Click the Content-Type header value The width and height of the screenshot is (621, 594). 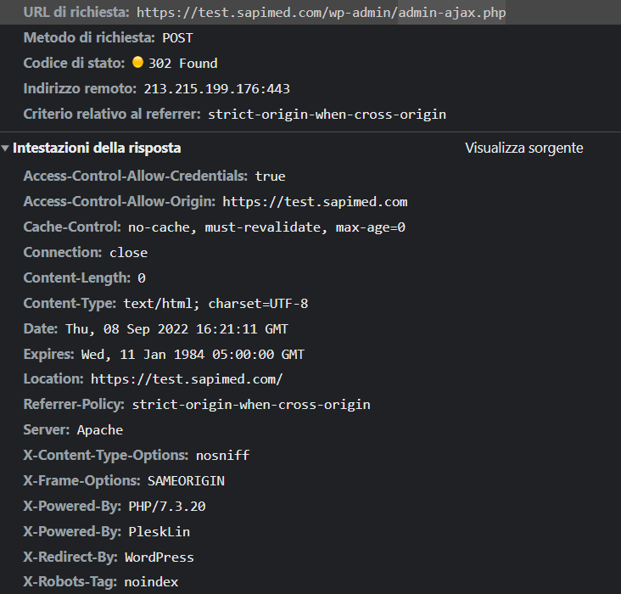coord(215,304)
